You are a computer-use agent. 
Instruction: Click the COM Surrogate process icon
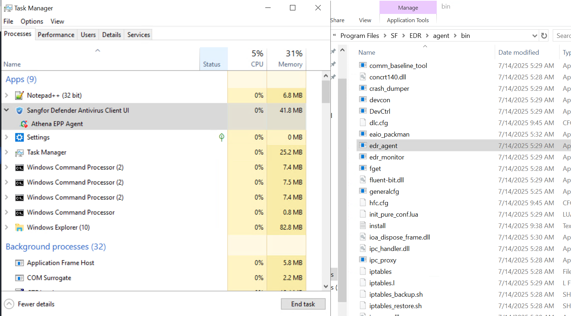pos(19,278)
